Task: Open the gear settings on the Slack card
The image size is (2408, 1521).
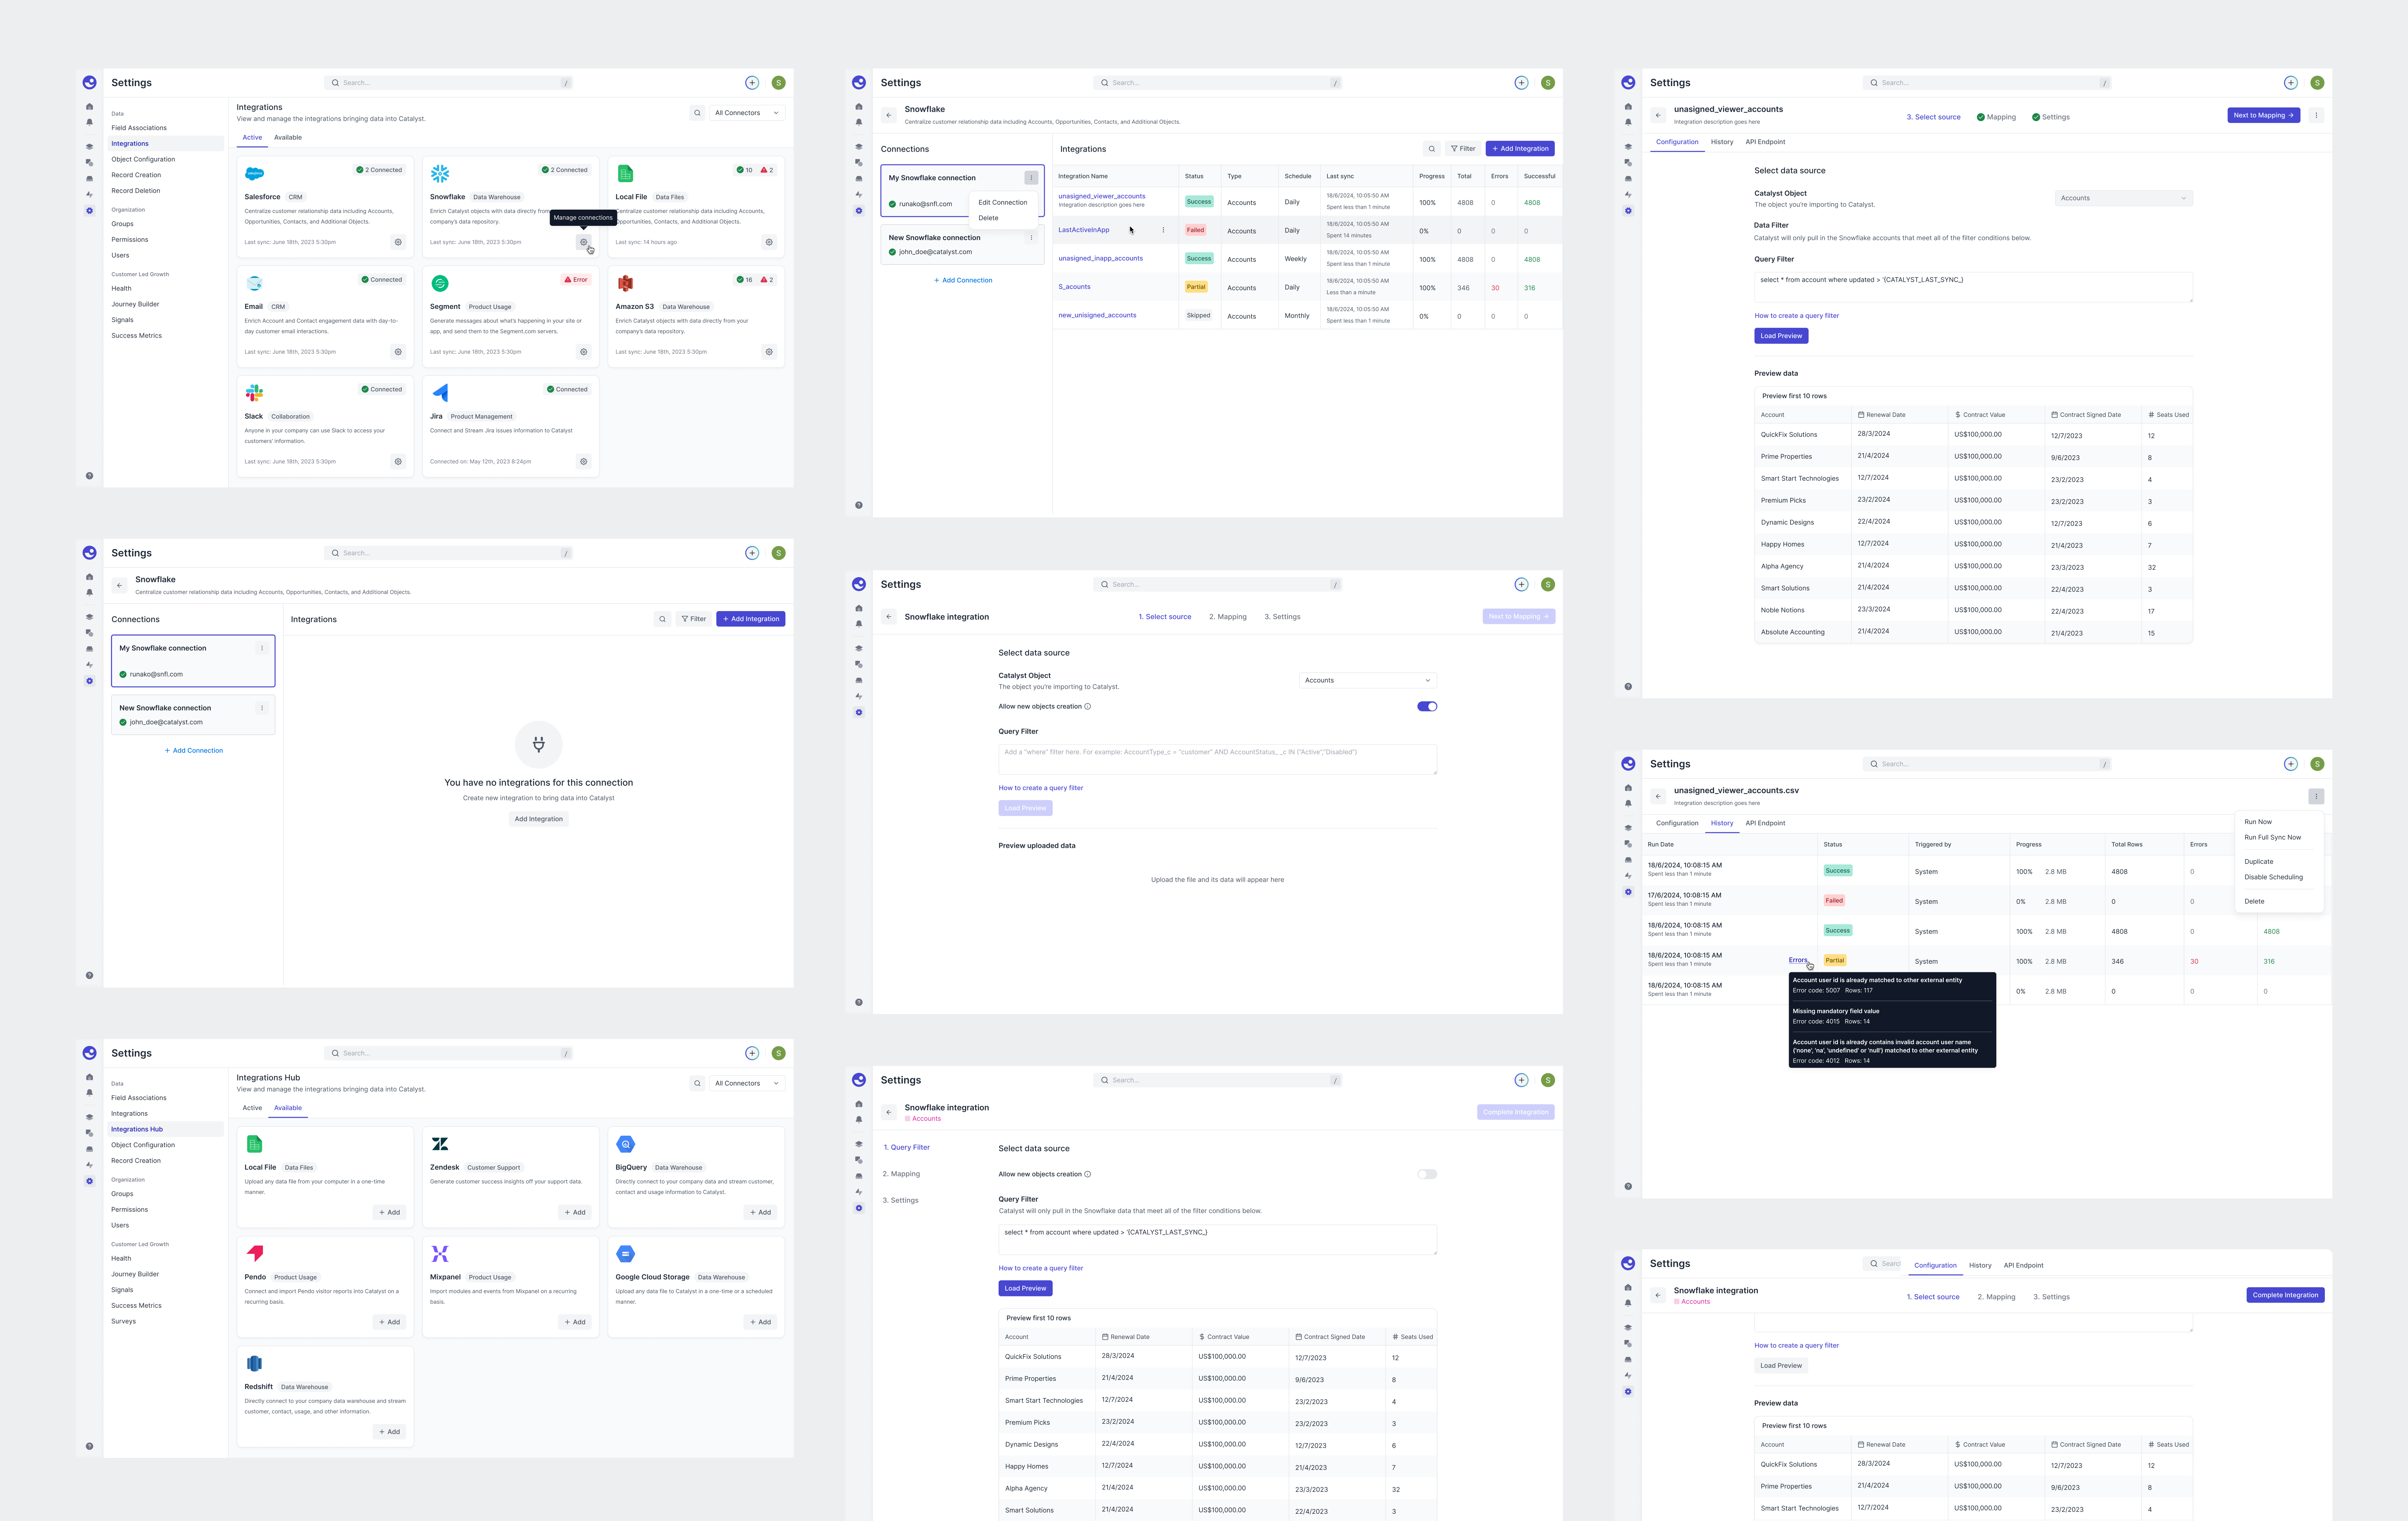Action: click(x=398, y=462)
